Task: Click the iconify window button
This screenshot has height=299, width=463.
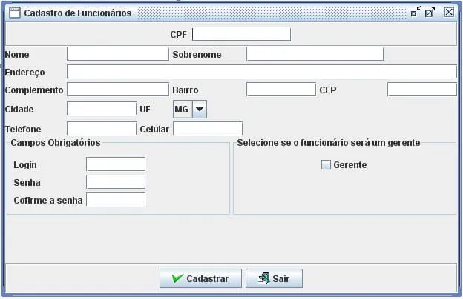Action: click(x=415, y=12)
